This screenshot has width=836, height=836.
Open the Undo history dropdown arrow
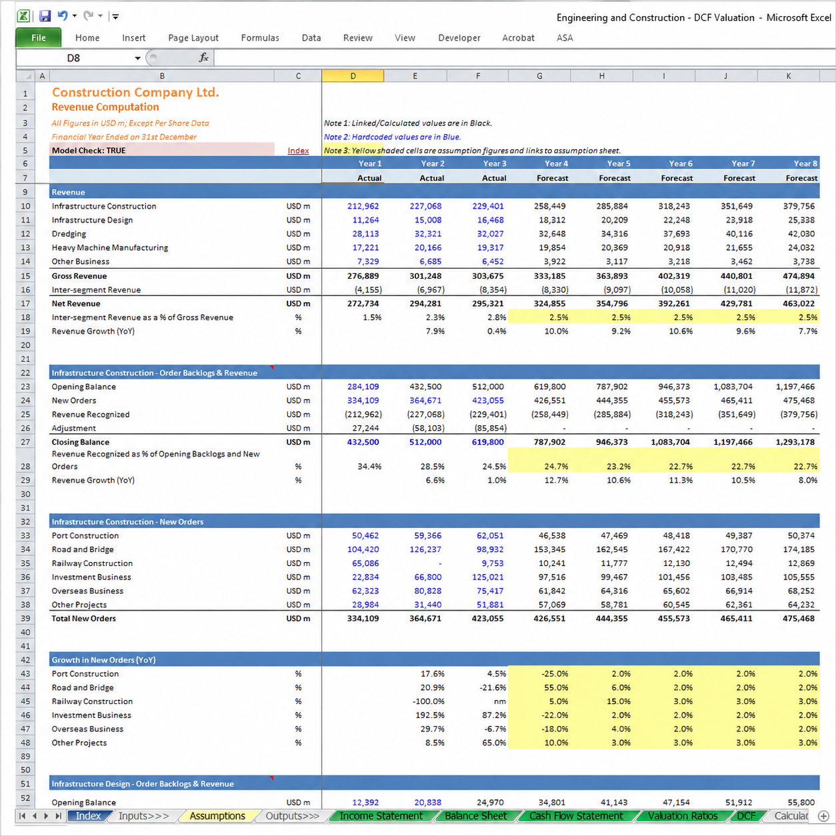75,16
